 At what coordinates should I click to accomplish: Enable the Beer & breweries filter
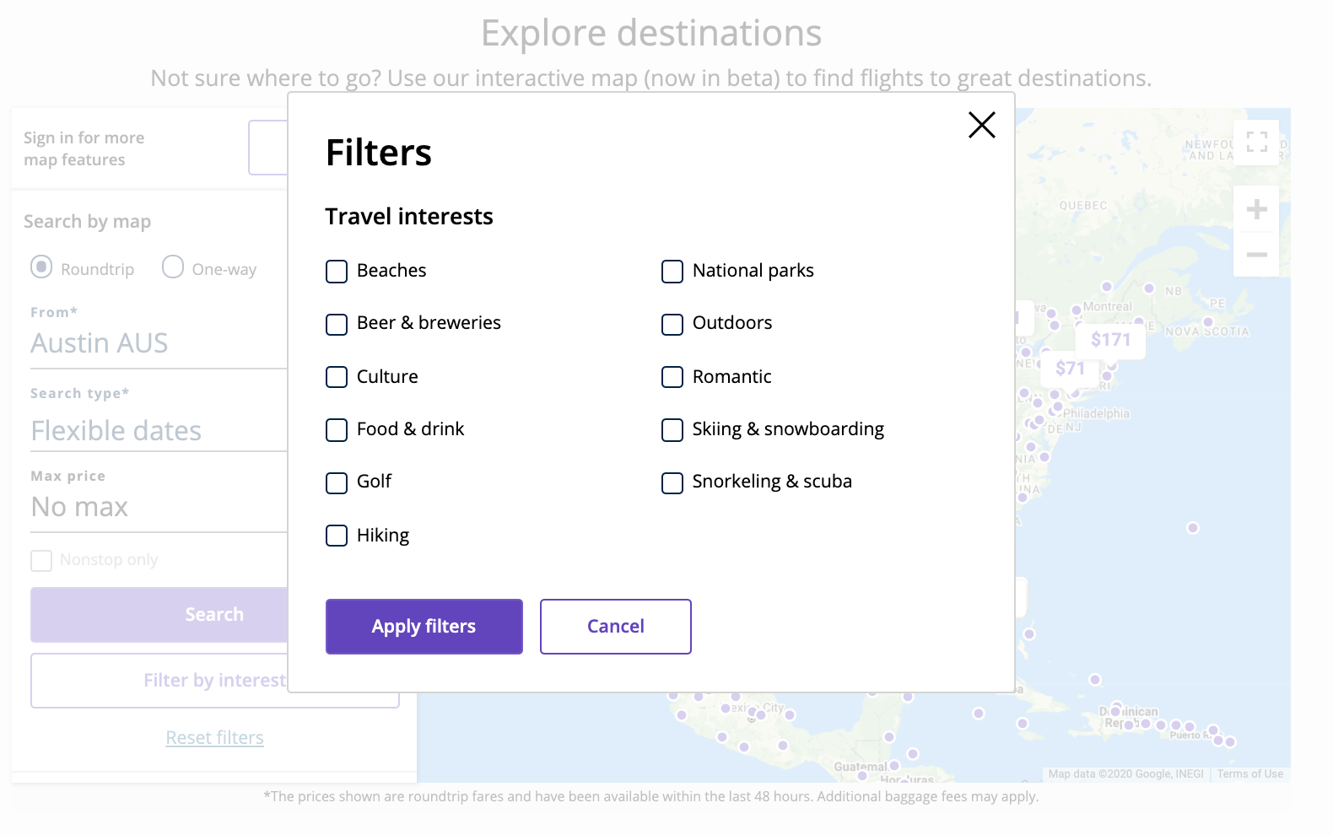tap(337, 325)
